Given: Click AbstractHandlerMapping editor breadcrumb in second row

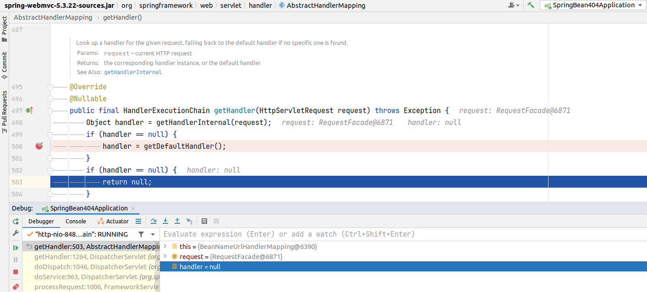Looking at the screenshot, I should 53,17.
